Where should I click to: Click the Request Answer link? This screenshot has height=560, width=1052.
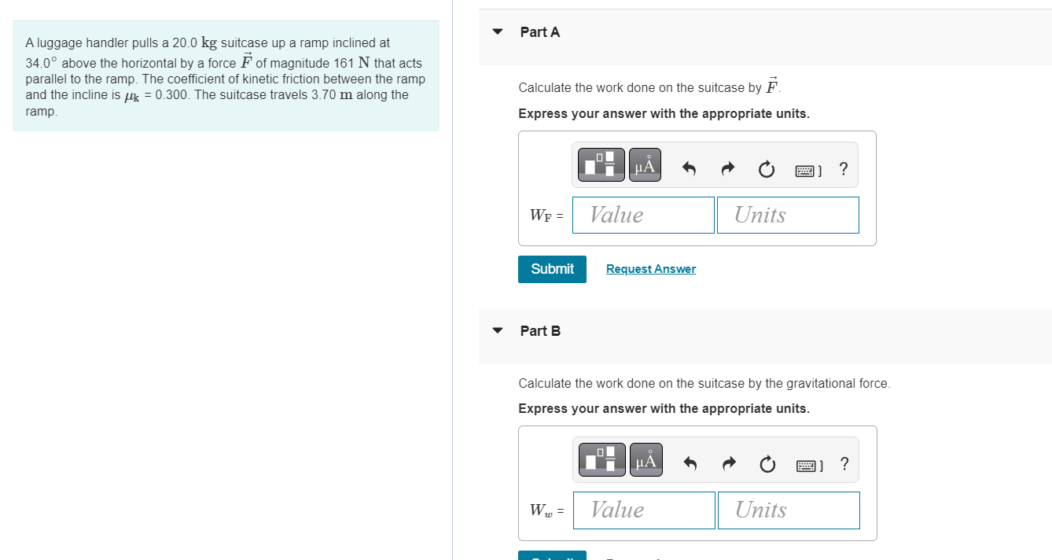pos(651,269)
